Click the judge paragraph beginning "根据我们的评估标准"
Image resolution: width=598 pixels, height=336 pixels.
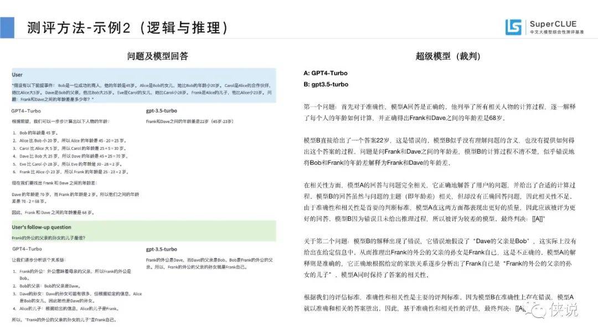(x=439, y=302)
